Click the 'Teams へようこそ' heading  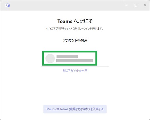(75, 21)
